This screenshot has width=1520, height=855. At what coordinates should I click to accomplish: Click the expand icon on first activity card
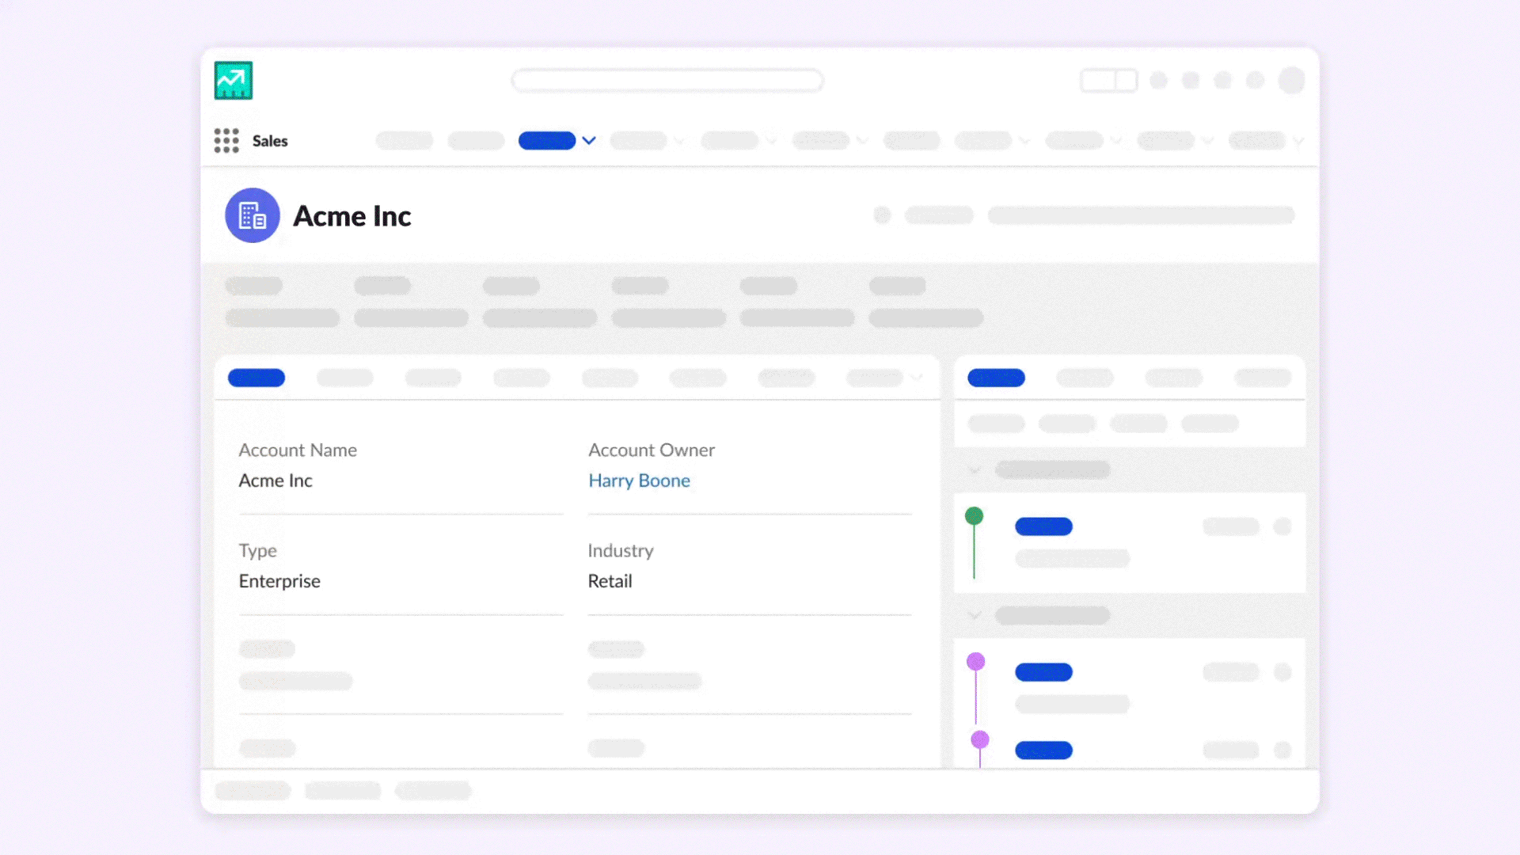[x=1283, y=526]
